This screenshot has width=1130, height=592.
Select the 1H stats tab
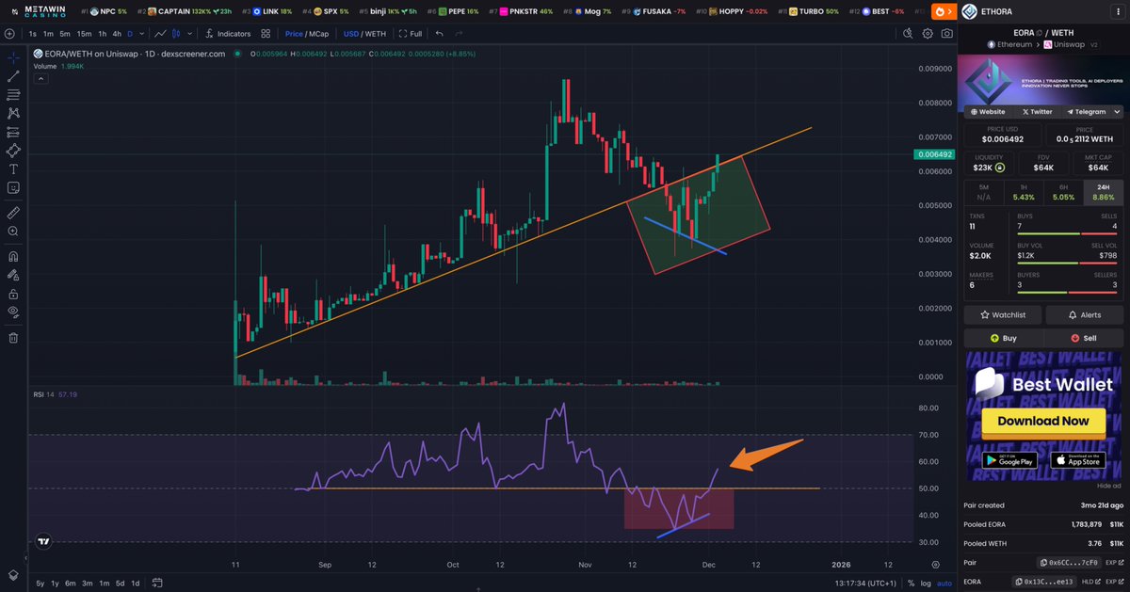pyautogui.click(x=1024, y=192)
